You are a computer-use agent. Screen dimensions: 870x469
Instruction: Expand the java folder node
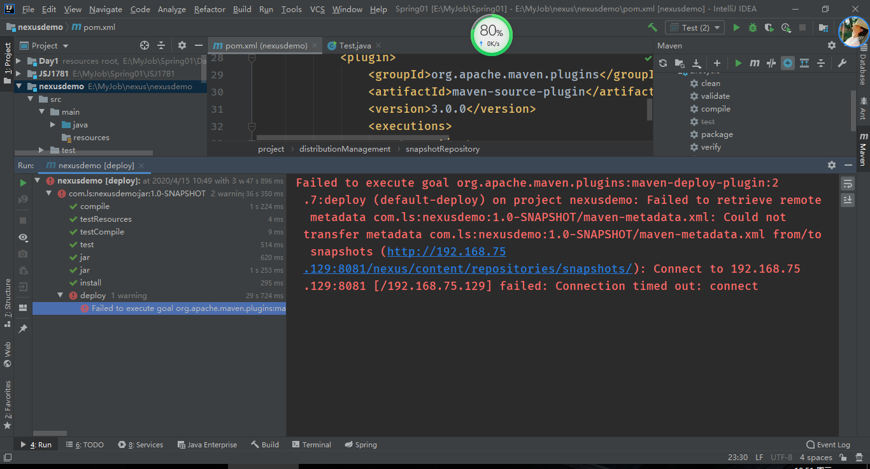pos(53,125)
